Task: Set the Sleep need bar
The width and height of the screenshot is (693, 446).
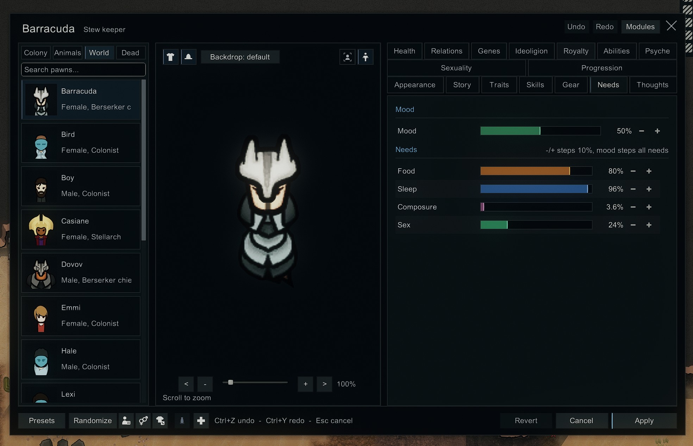Action: [536, 189]
